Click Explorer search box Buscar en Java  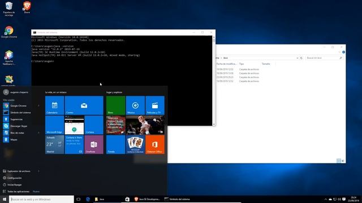(324, 58)
